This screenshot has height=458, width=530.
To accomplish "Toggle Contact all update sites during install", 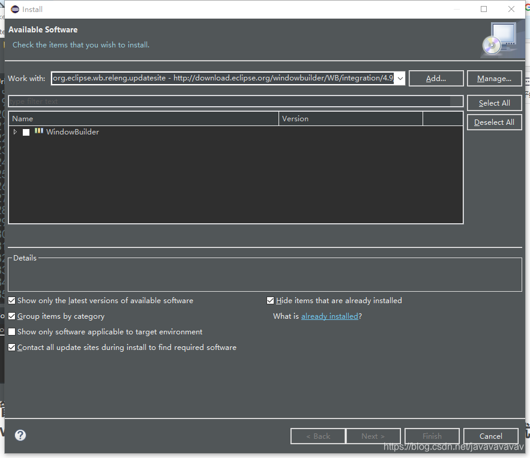I will (12, 347).
